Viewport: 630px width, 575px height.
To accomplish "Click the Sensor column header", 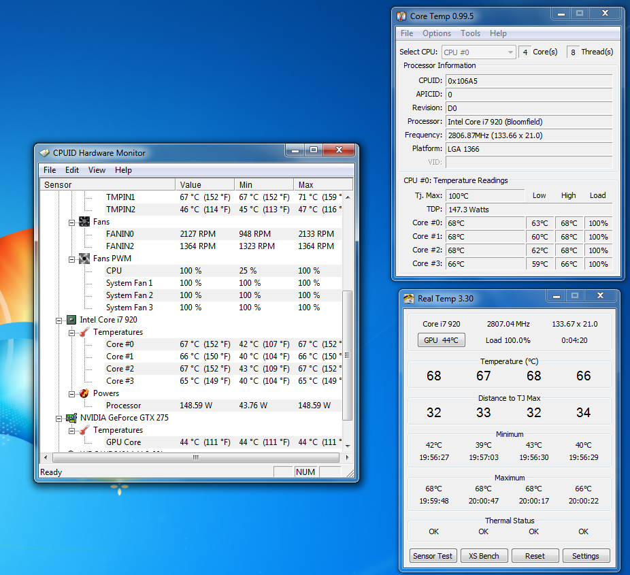I will click(107, 184).
